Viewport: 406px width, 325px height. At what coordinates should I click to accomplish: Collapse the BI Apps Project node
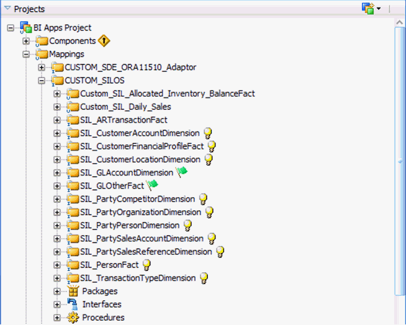(11, 28)
